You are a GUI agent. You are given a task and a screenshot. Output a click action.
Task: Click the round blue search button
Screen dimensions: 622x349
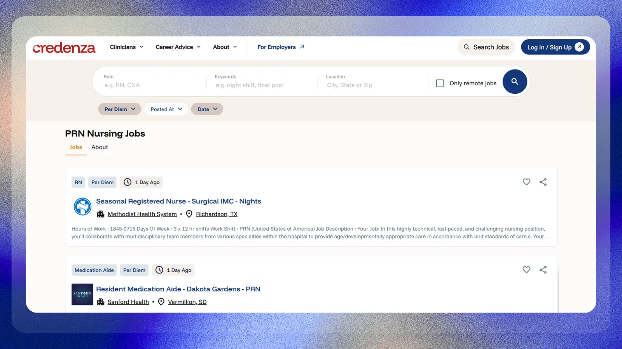(515, 81)
